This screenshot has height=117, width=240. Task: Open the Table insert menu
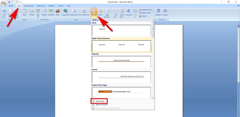pyautogui.click(x=24, y=13)
